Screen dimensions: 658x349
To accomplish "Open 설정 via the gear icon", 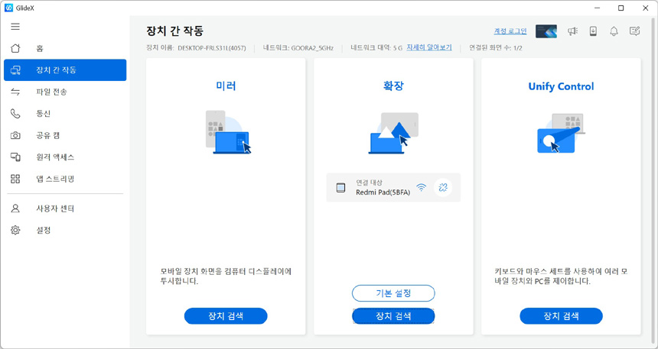I will (15, 230).
